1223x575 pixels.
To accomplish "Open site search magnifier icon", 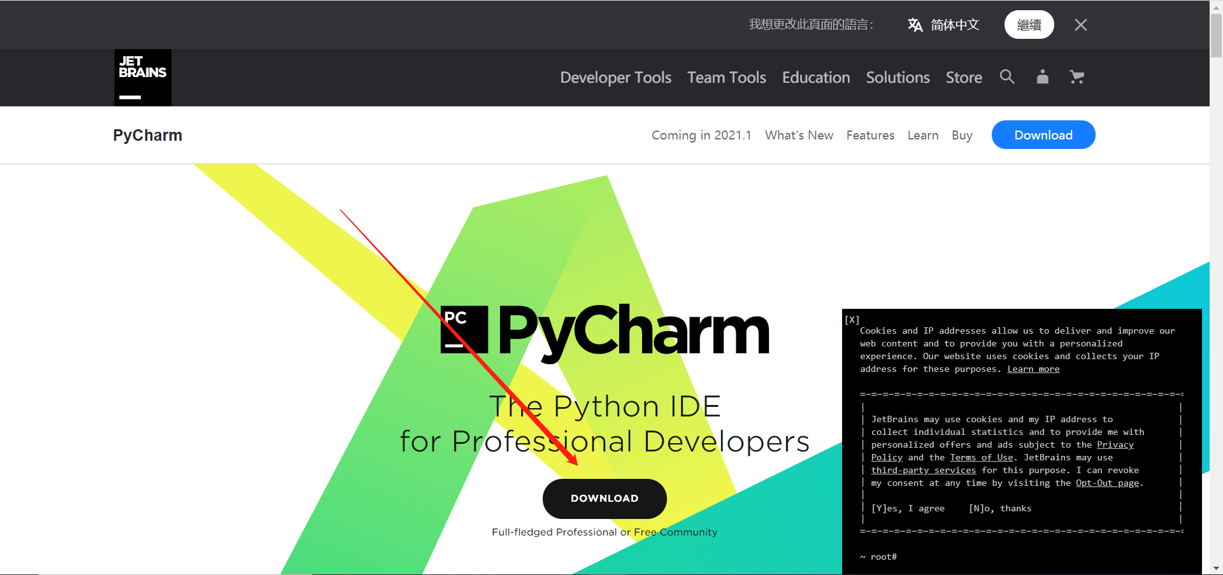I will [x=1007, y=77].
